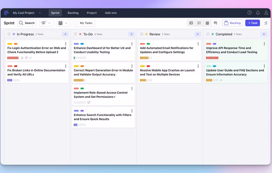
Task: Click progress bar on Enhance Dashboard UI card
Action: point(80,58)
